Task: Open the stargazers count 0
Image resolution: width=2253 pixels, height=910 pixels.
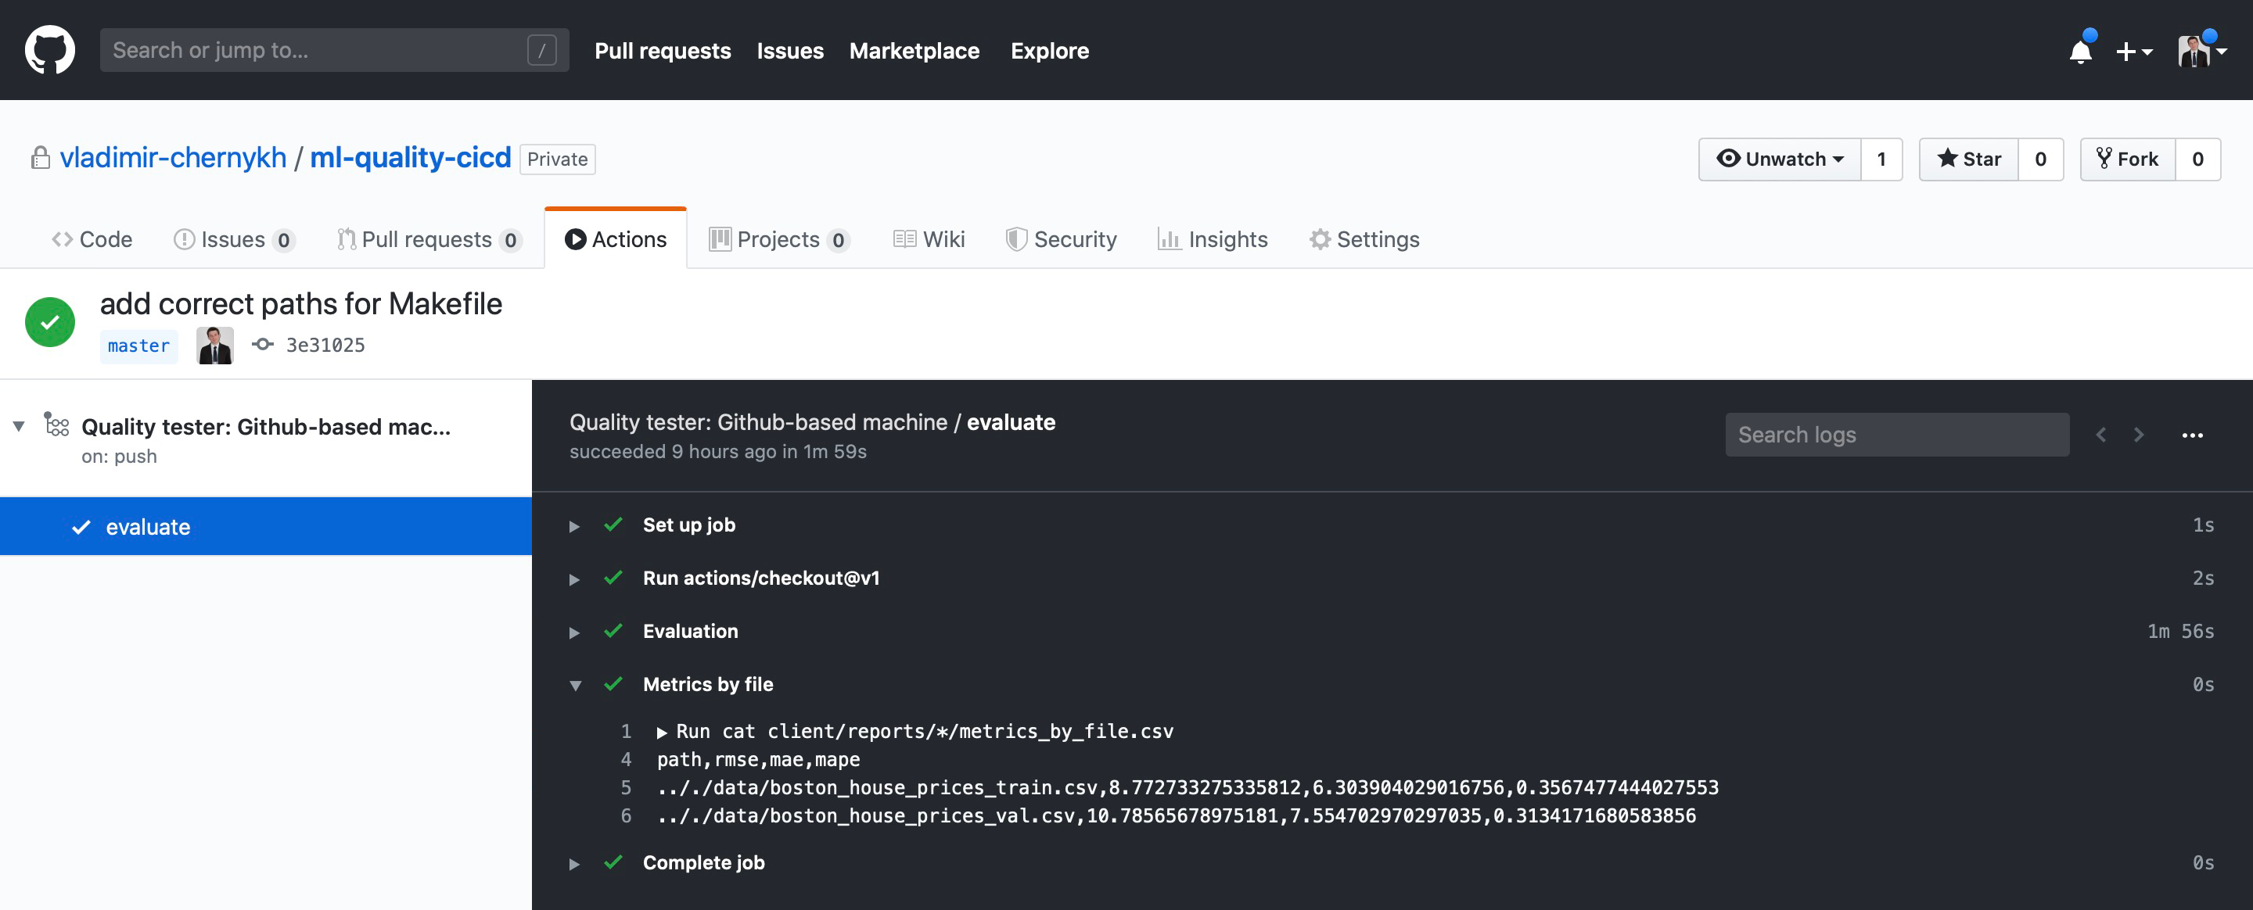Action: point(2040,159)
